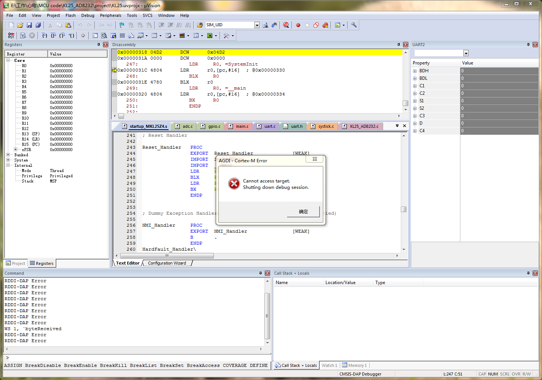The height and width of the screenshot is (380, 542).
Task: Open the Symbols window icon
Action: (113, 36)
